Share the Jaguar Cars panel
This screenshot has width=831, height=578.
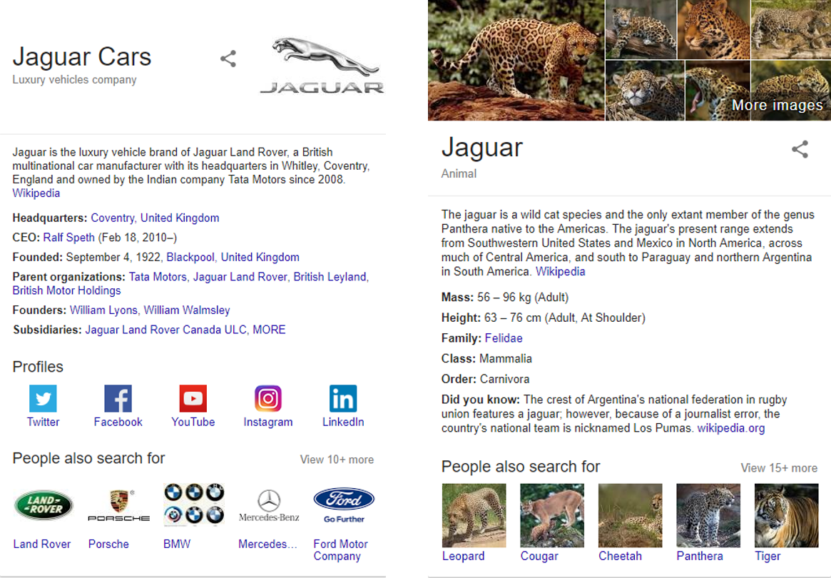(x=228, y=59)
